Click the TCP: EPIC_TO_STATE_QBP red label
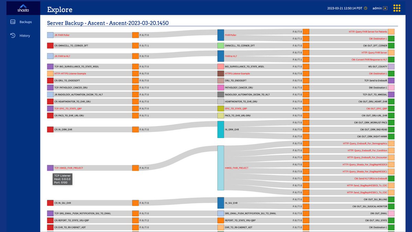This screenshot has width=412, height=232. (x=68, y=108)
